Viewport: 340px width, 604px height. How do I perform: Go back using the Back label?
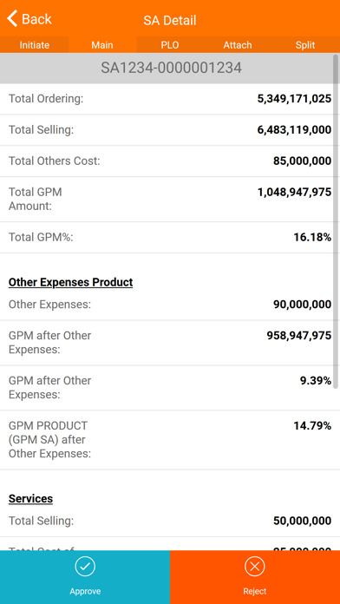tap(36, 19)
